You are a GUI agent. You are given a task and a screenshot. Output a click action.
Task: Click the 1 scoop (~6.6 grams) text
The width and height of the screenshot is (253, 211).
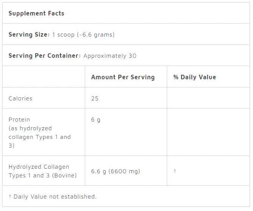point(84,35)
